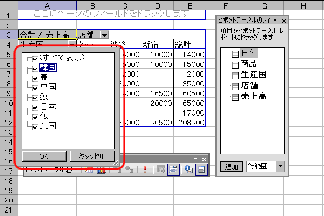Uncheck the 日本 checkbox
The image size is (324, 216).
(35, 107)
